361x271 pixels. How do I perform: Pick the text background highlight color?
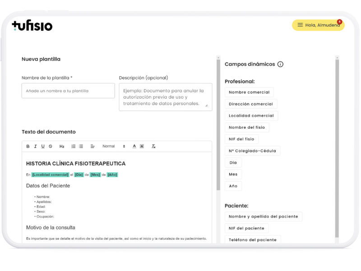(142, 146)
